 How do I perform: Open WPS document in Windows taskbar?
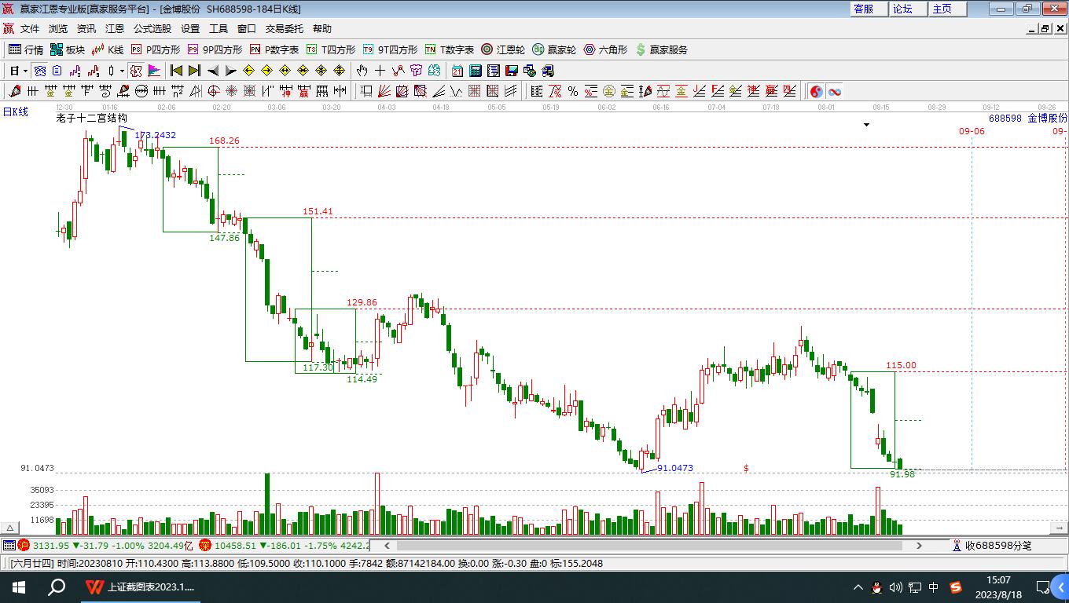click(x=140, y=587)
